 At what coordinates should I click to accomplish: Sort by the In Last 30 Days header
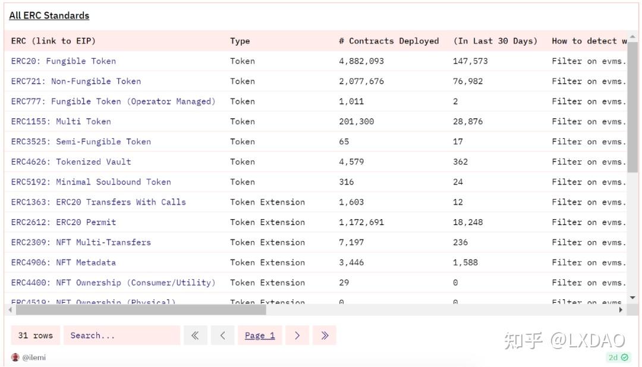(x=495, y=41)
